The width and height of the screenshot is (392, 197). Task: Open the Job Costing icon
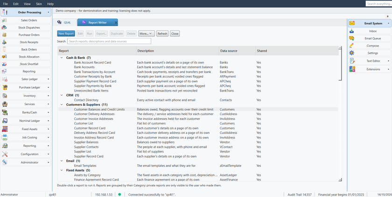(x=5, y=138)
